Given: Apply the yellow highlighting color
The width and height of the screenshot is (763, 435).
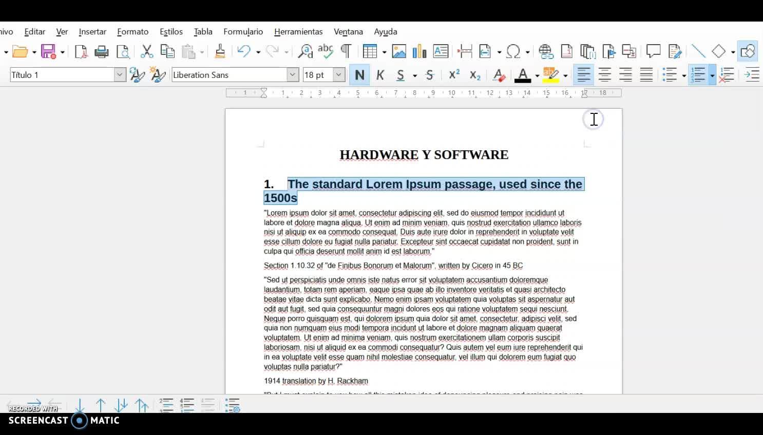Looking at the screenshot, I should [x=550, y=75].
